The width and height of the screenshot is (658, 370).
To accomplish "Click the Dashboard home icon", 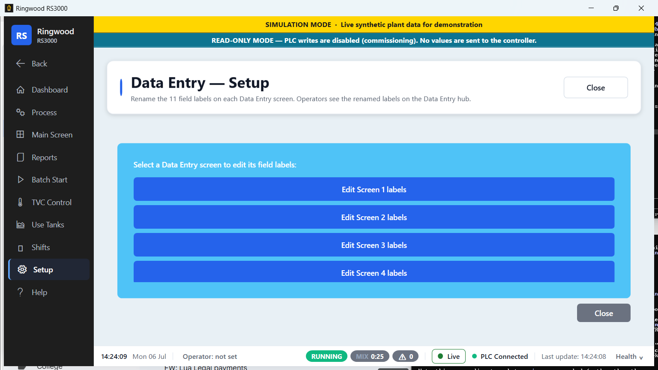I will pos(21,90).
